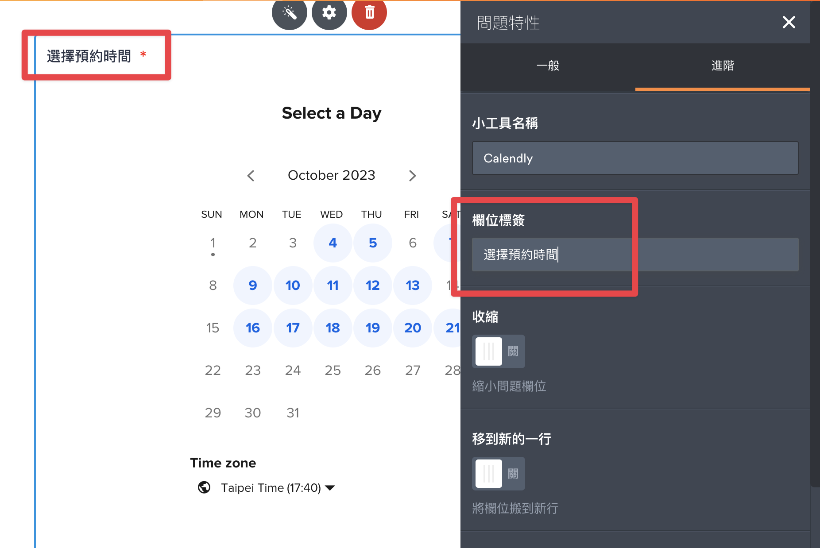The image size is (820, 548).
Task: Toggle the 收縮 shrink switch
Action: tap(499, 351)
